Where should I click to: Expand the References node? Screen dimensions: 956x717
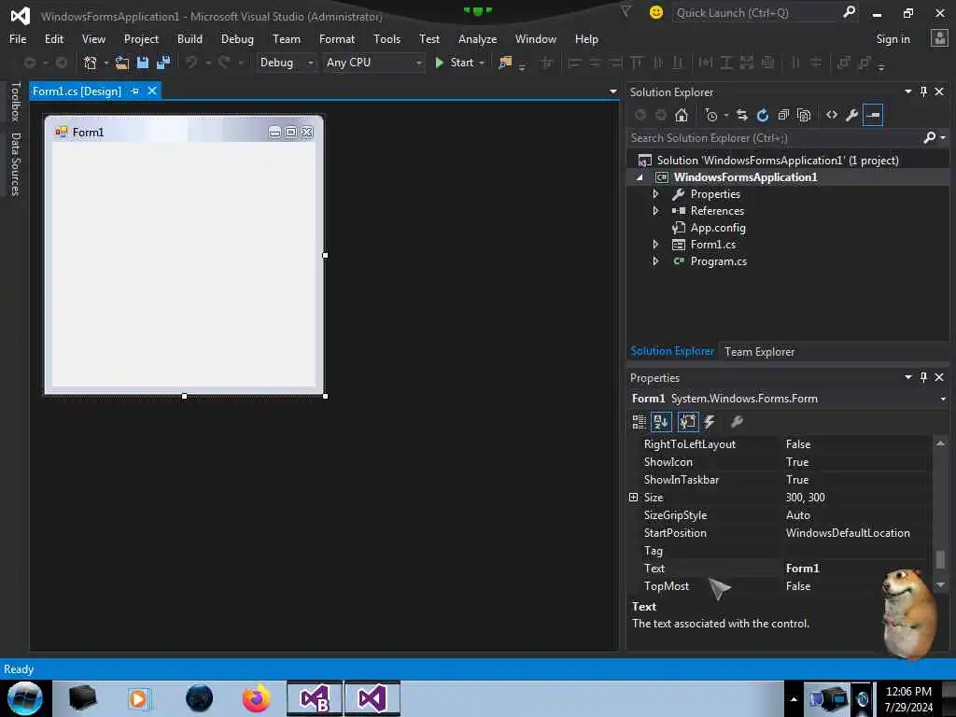[655, 210]
